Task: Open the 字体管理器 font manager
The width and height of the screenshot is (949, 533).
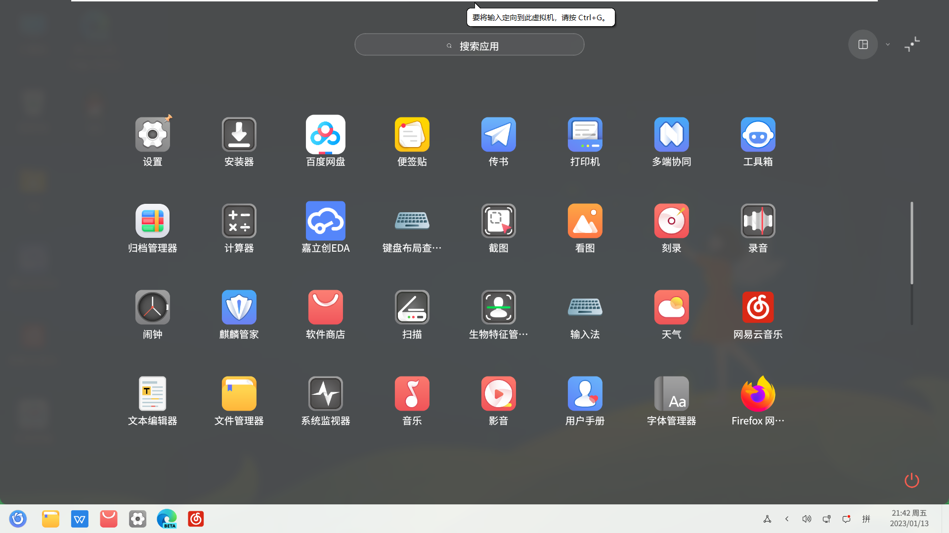Action: (x=671, y=394)
